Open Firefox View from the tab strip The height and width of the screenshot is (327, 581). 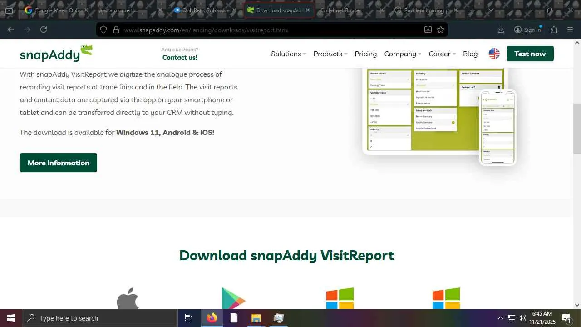[9, 10]
